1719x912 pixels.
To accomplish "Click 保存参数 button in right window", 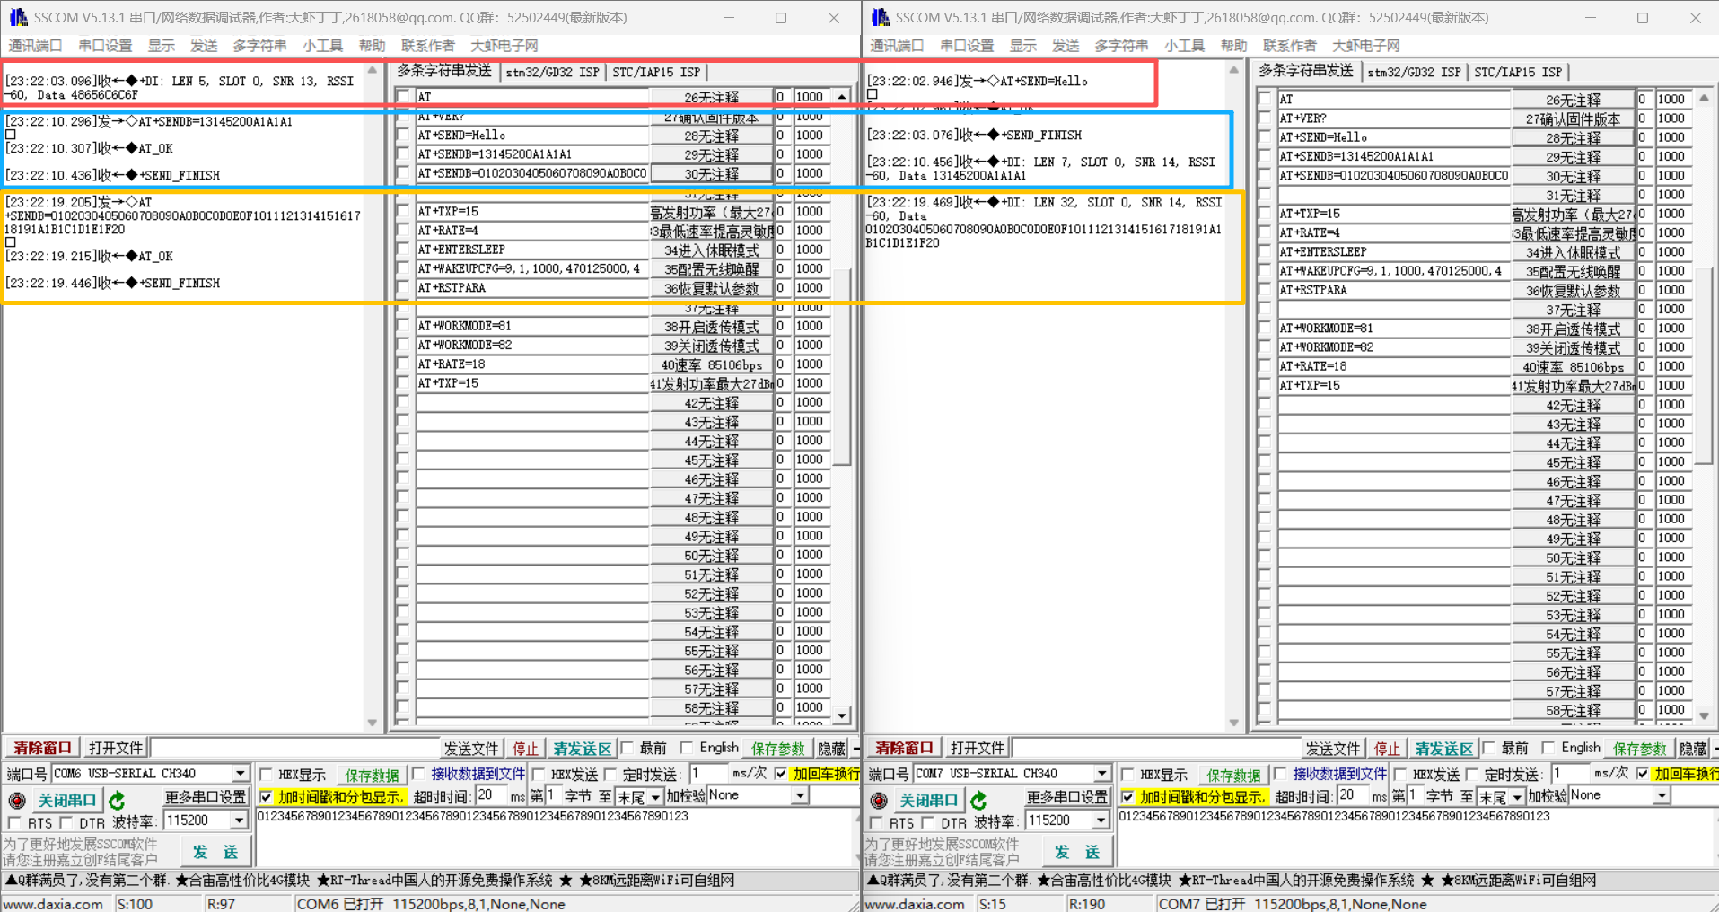I will tap(1639, 748).
